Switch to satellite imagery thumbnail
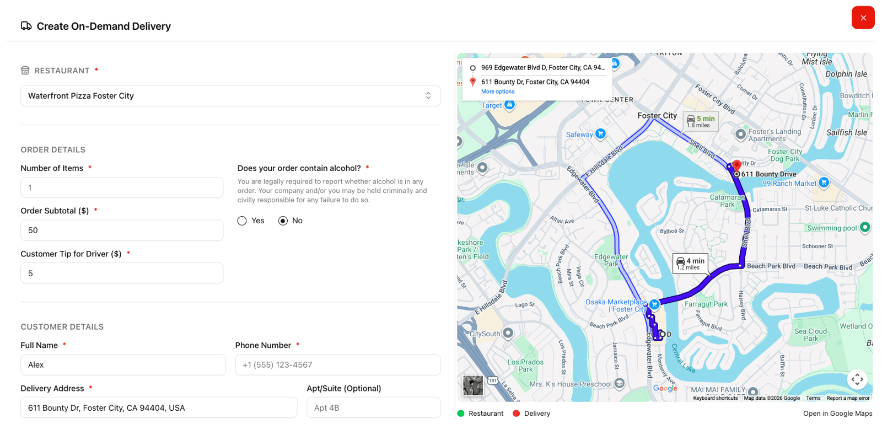This screenshot has width=882, height=424. pos(473,385)
